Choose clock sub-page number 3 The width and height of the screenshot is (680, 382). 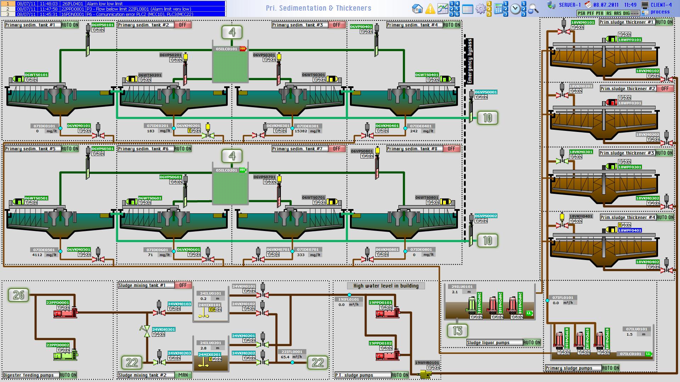524,14
